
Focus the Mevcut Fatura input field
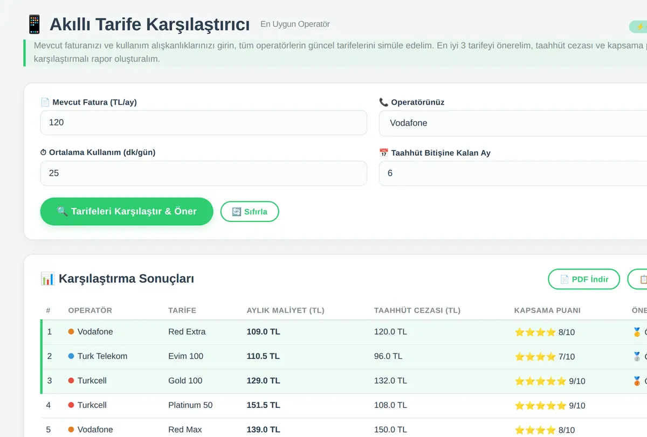point(204,122)
